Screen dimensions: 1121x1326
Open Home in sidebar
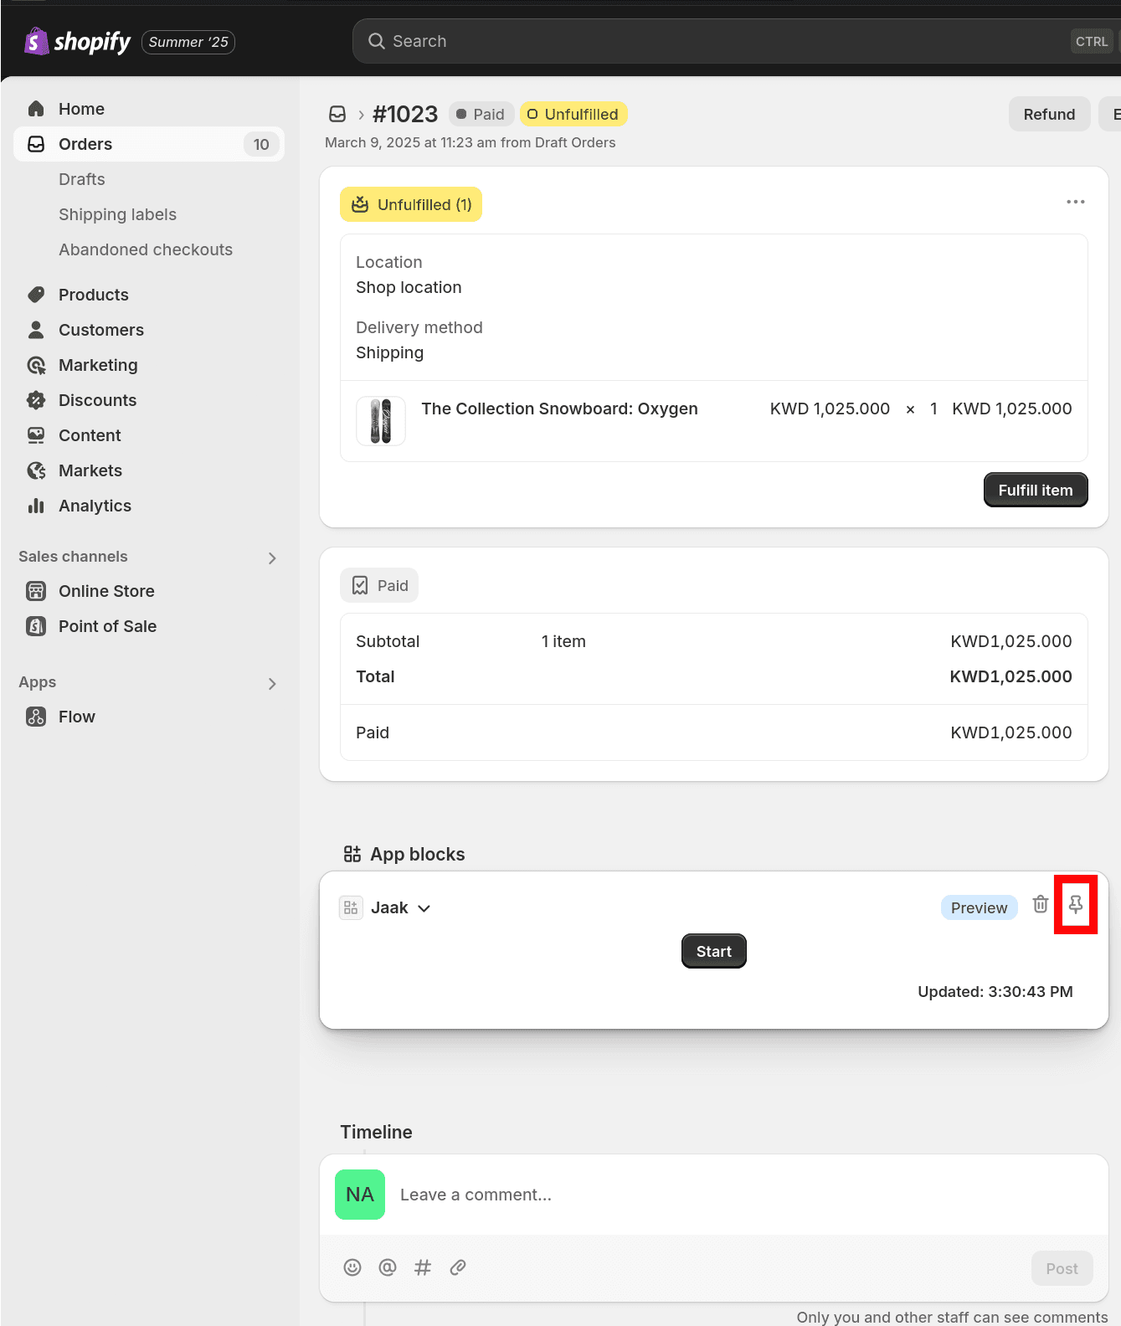(x=149, y=109)
